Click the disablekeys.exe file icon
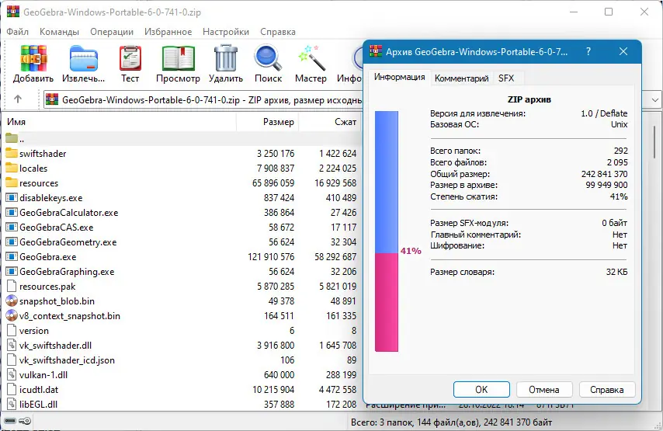 12,197
